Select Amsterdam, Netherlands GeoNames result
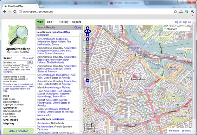Screen dimensions: 197x135 point(51,123)
